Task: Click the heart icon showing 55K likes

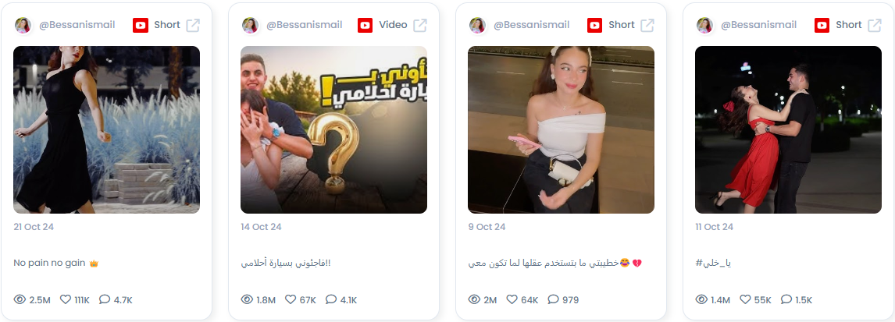Action: [x=746, y=299]
